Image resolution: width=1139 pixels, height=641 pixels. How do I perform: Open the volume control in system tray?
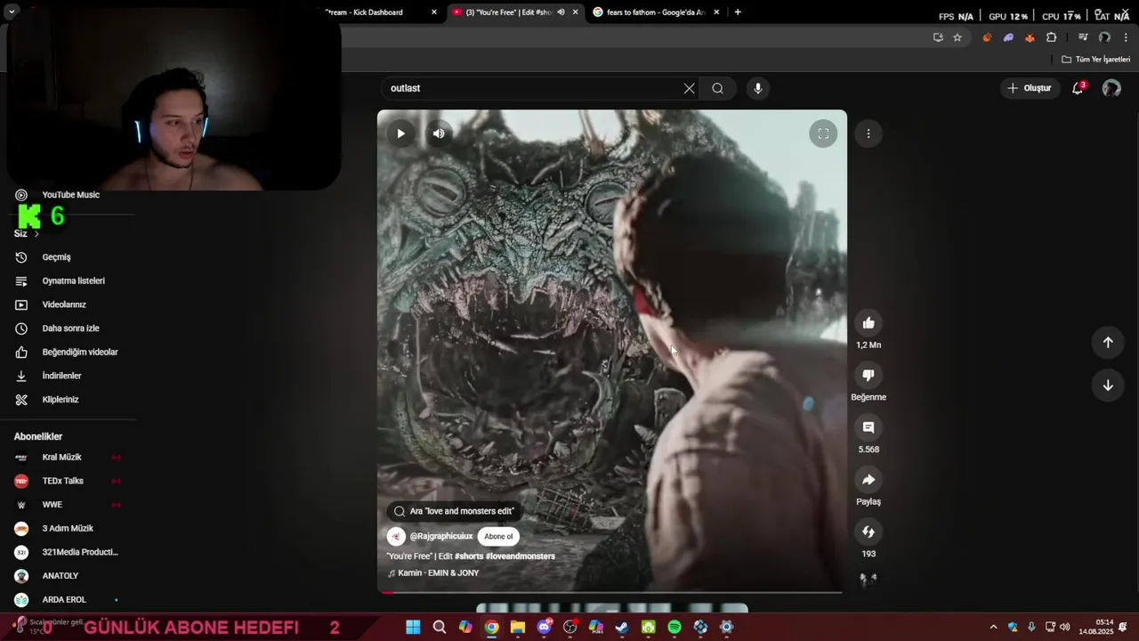(1065, 628)
